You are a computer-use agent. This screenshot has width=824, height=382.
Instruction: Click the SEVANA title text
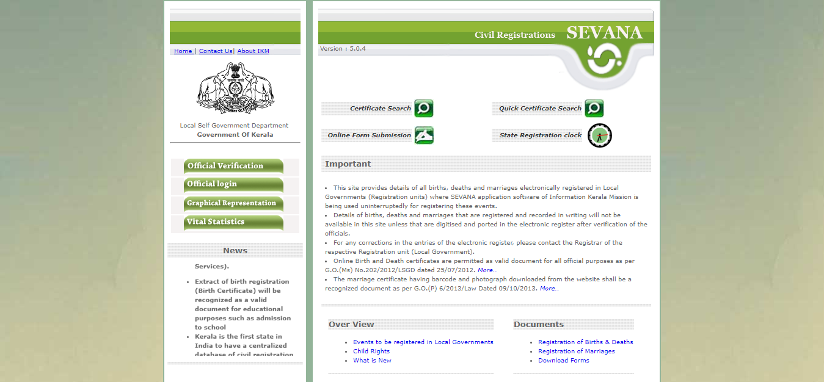click(604, 33)
